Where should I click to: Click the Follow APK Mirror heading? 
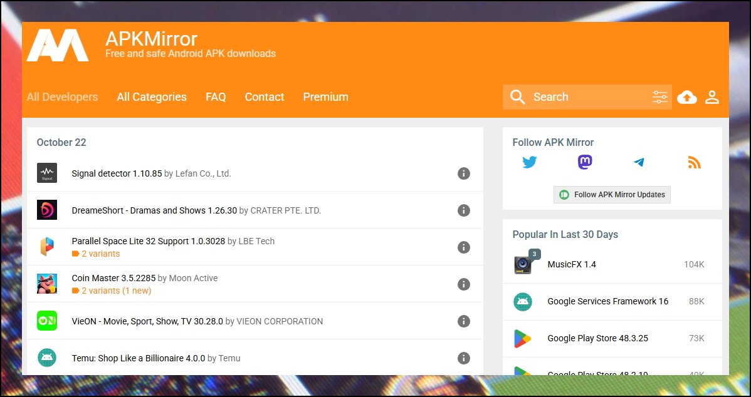(553, 142)
